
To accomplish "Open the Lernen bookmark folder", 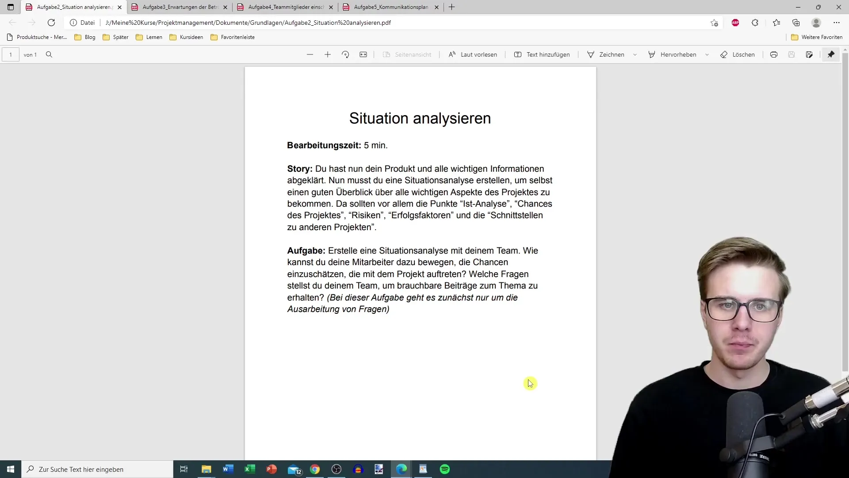I will pos(149,37).
